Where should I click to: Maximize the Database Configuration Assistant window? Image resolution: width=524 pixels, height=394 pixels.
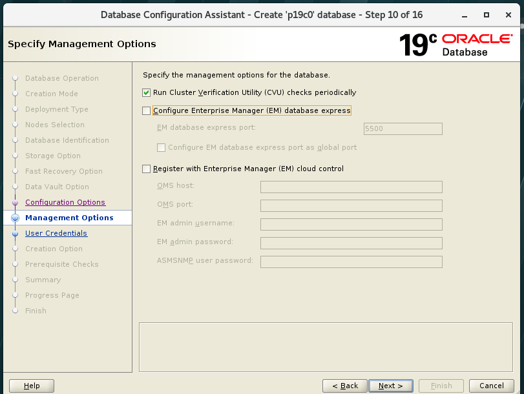(487, 15)
